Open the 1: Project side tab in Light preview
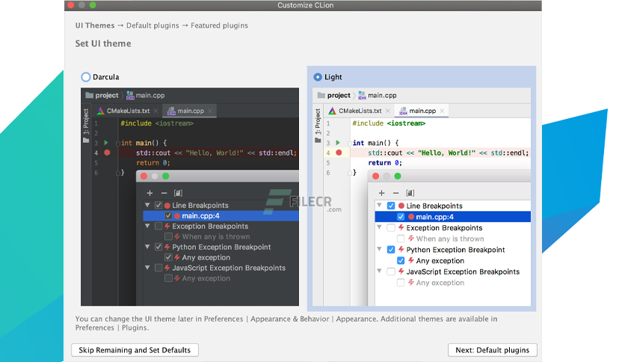The height and width of the screenshot is (362, 625). 318,125
